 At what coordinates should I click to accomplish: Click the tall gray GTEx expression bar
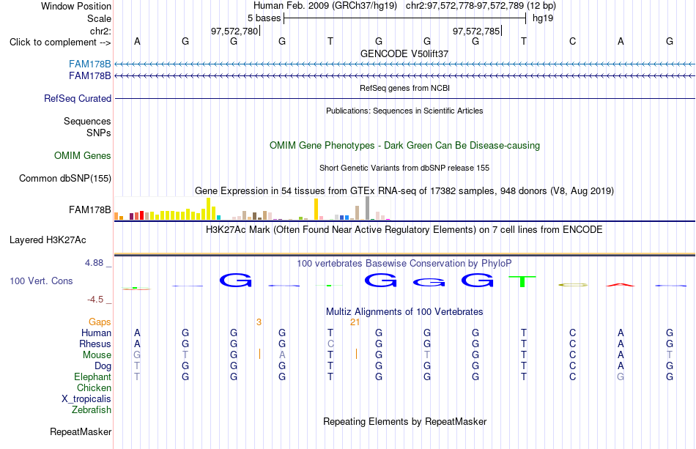click(368, 208)
